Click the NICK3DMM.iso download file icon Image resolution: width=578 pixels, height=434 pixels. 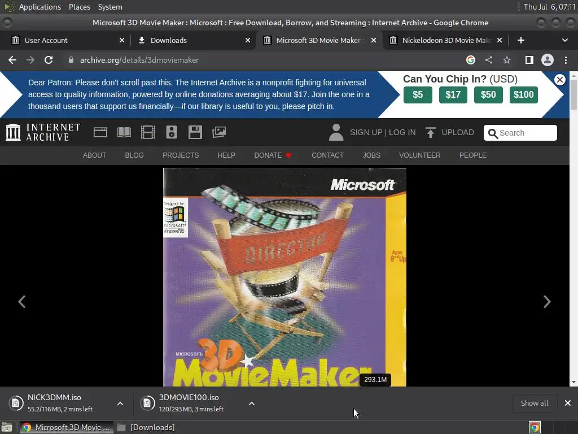tap(16, 403)
